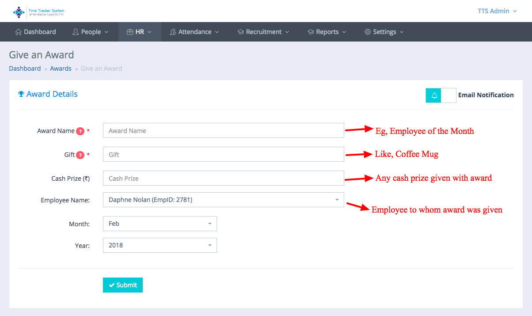Focus the Cash Prize input field
The height and width of the screenshot is (316, 532).
(223, 179)
